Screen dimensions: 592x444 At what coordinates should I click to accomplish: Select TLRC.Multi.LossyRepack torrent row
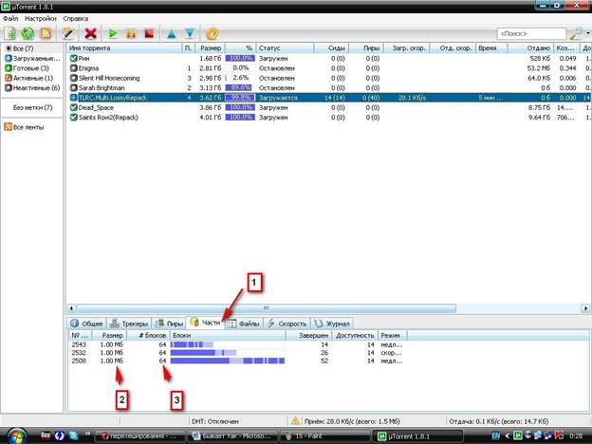[x=328, y=98]
